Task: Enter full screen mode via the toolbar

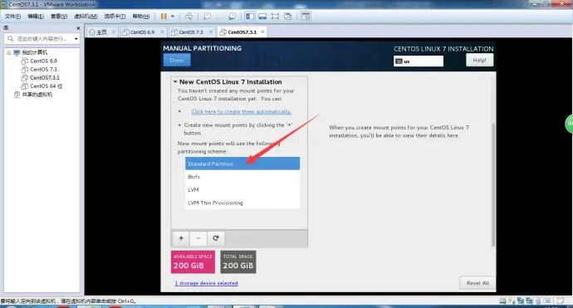Action: pos(275,16)
